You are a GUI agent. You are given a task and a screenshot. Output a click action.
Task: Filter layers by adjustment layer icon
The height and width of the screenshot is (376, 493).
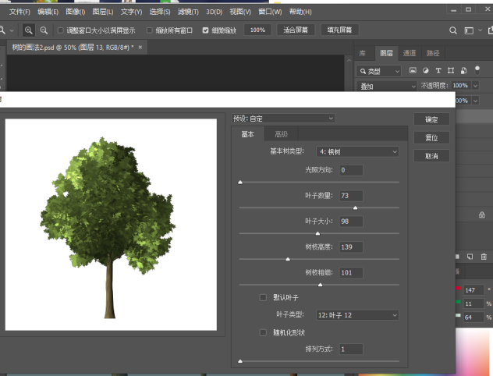(426, 71)
